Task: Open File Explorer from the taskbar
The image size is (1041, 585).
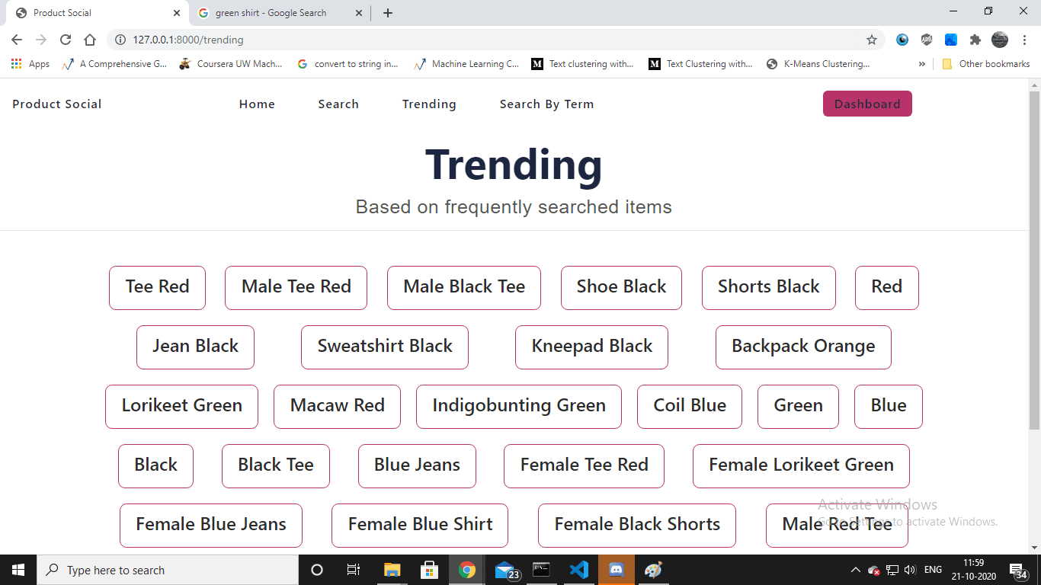Action: coord(392,570)
